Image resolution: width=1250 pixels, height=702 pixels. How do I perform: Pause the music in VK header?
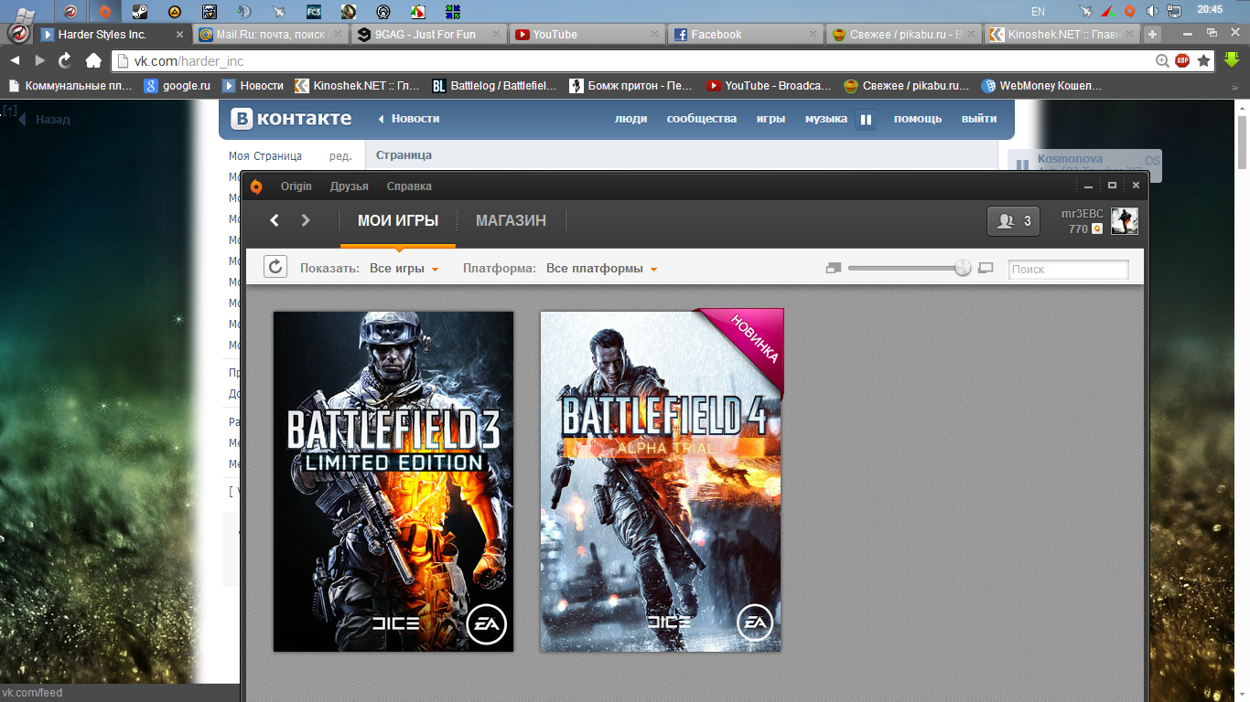pos(865,119)
